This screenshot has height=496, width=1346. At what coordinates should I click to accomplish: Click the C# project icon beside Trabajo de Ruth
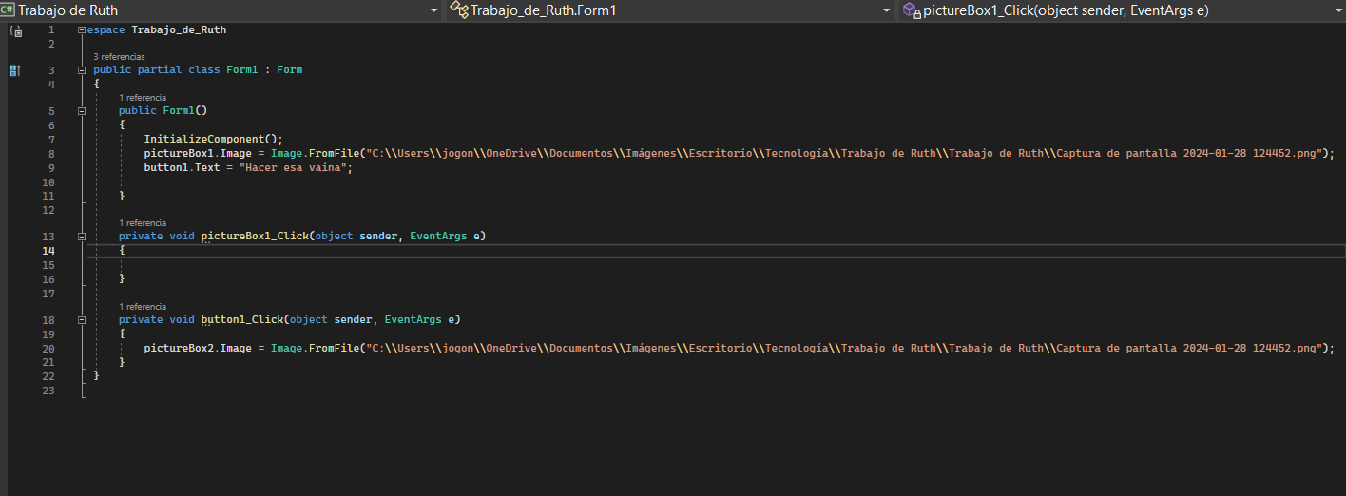click(x=9, y=10)
